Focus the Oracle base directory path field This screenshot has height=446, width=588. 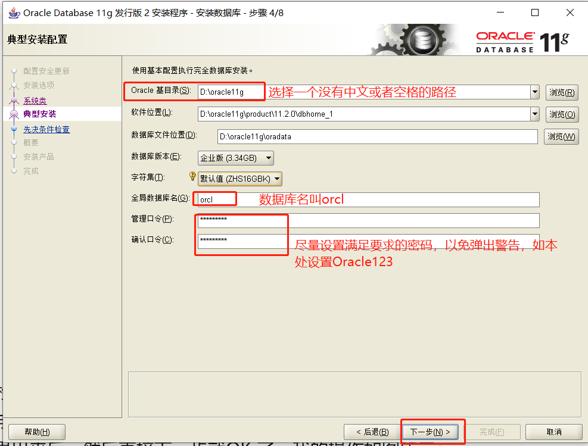point(364,92)
